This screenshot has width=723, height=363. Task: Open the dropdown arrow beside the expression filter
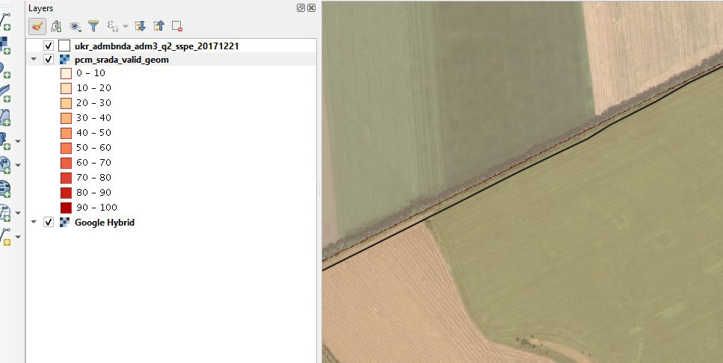point(126,27)
